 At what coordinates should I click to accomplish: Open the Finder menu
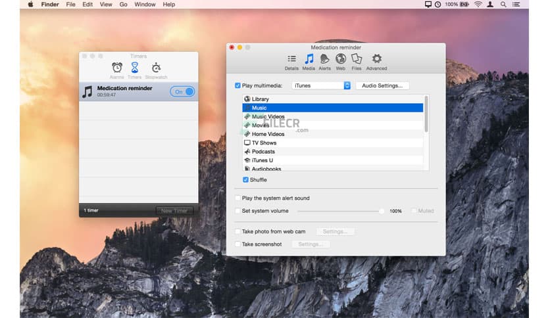[50, 4]
